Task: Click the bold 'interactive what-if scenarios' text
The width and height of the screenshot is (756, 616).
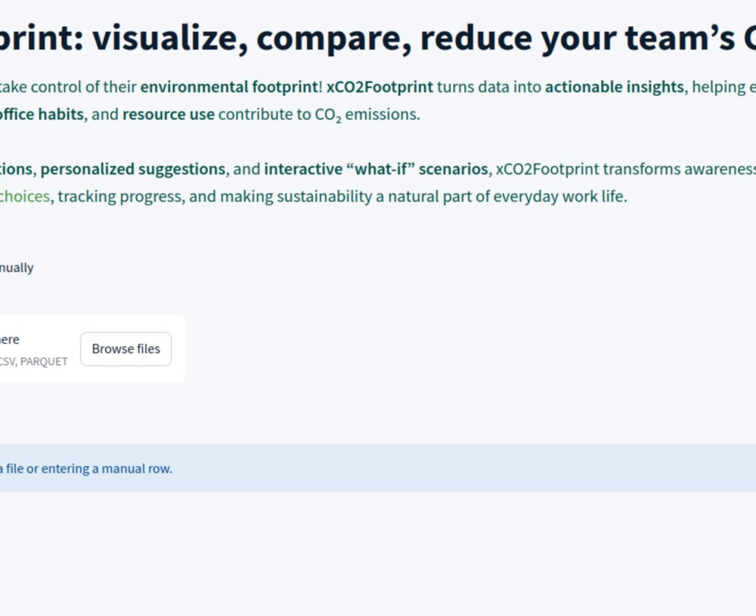Action: (376, 169)
